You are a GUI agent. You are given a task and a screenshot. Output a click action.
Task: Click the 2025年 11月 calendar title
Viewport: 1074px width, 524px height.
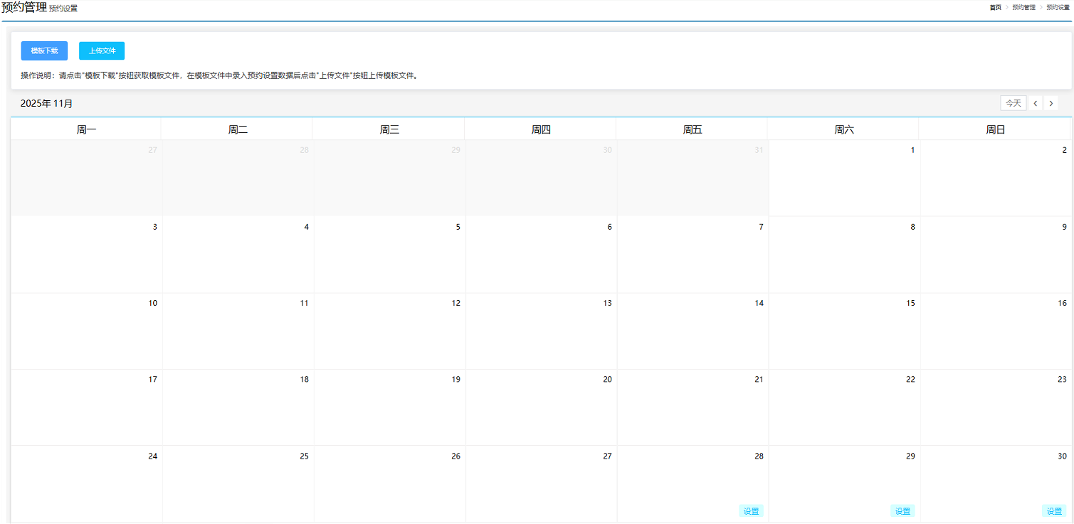click(47, 104)
